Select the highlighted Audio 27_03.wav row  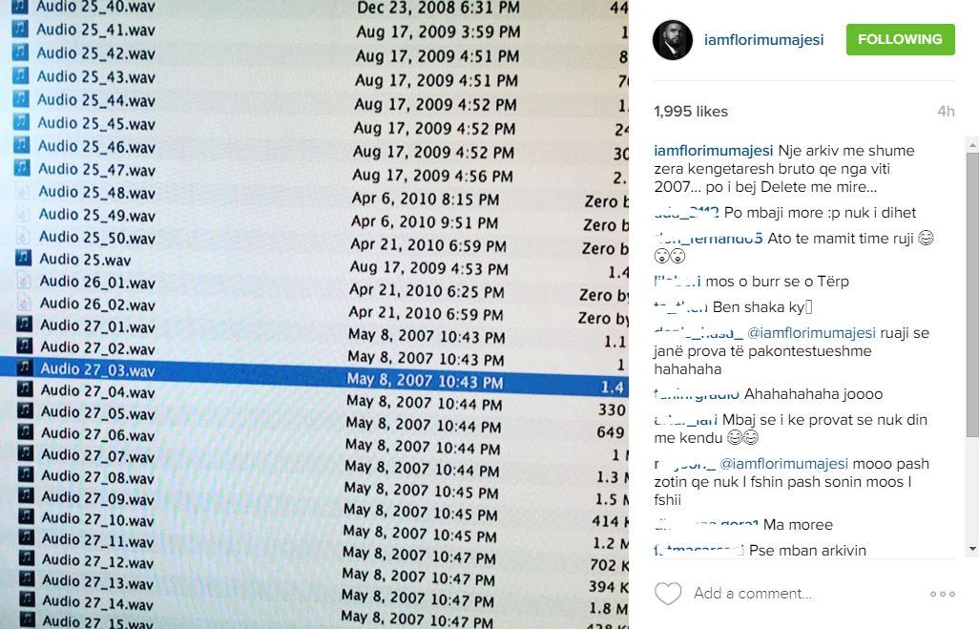(x=315, y=369)
